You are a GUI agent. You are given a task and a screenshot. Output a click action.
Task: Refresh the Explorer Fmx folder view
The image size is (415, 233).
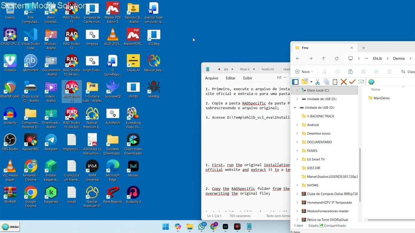(x=337, y=59)
